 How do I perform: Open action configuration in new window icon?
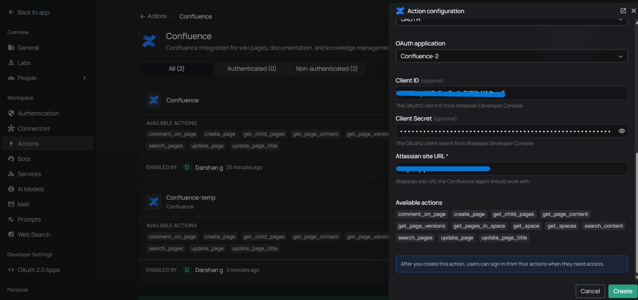623,11
